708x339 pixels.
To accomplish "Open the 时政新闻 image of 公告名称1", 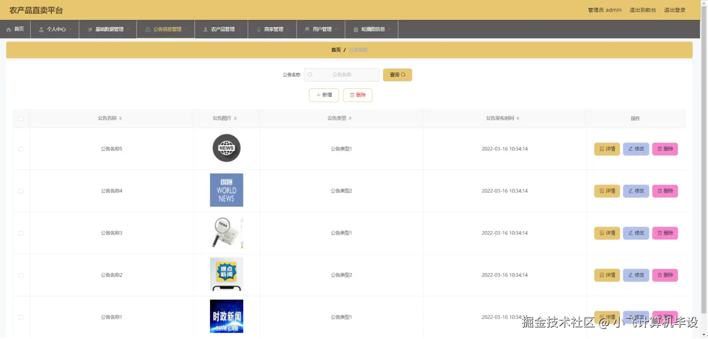I will tap(227, 316).
